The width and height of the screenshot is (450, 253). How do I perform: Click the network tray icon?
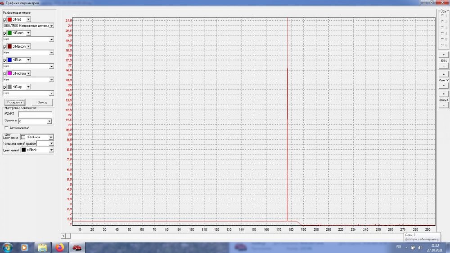tap(413, 248)
